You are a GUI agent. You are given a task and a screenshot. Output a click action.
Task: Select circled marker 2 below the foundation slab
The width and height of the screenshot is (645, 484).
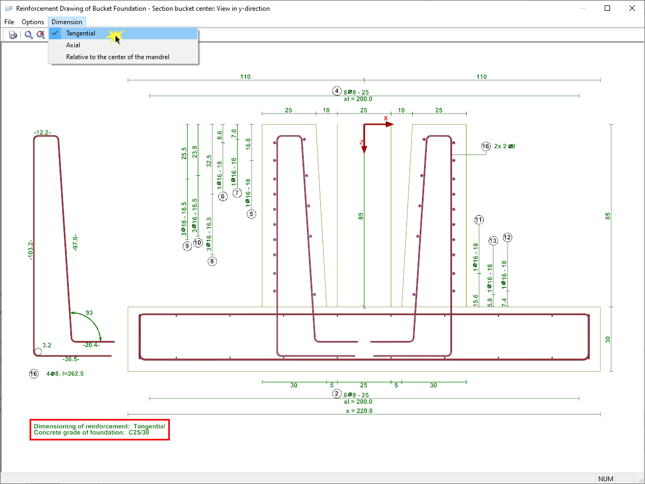click(337, 394)
